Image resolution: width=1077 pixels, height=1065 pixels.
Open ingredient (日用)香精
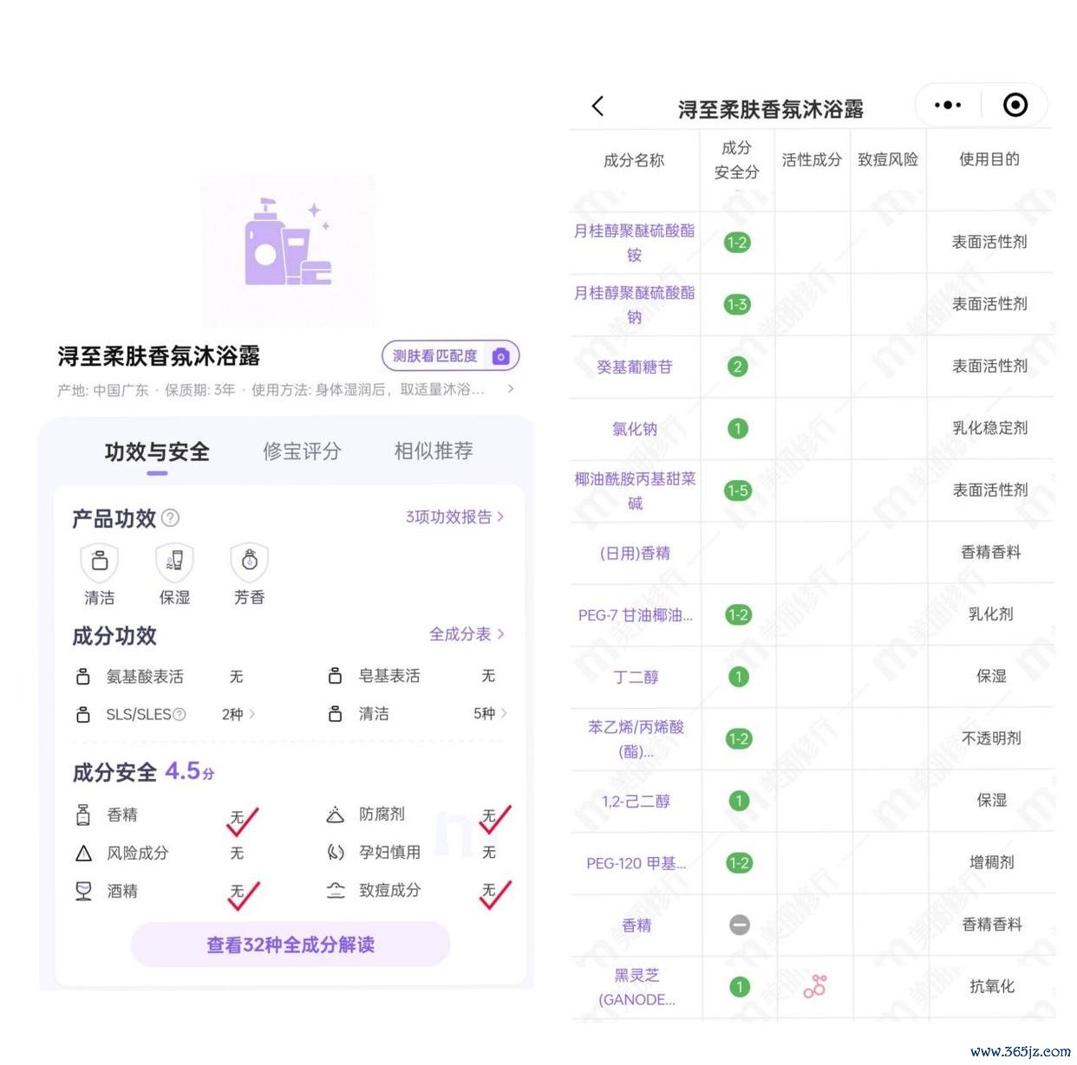click(636, 553)
